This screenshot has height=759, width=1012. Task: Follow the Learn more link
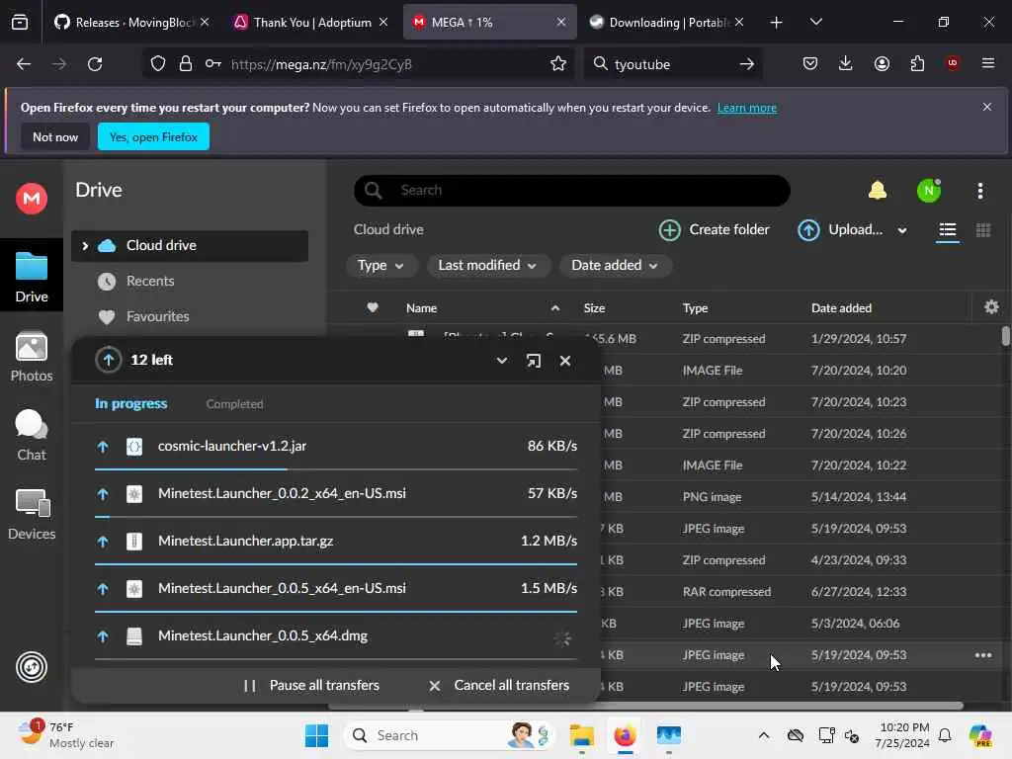(x=747, y=108)
